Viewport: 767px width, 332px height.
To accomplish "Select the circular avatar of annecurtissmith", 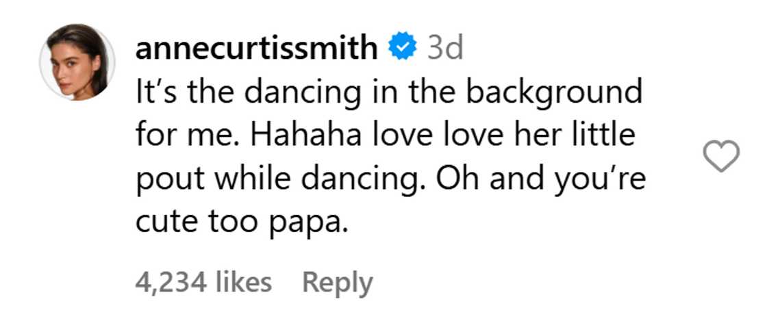I will 77,62.
